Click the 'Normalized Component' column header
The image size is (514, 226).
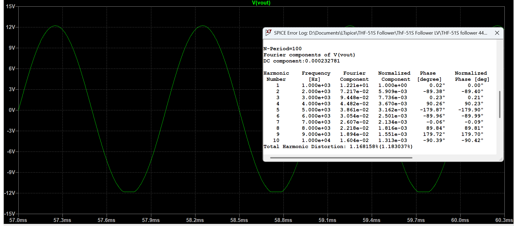394,76
